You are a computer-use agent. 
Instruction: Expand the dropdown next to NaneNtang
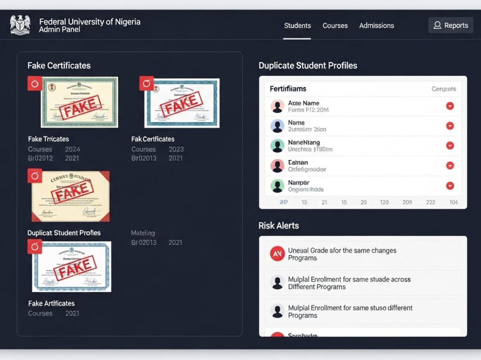(450, 146)
